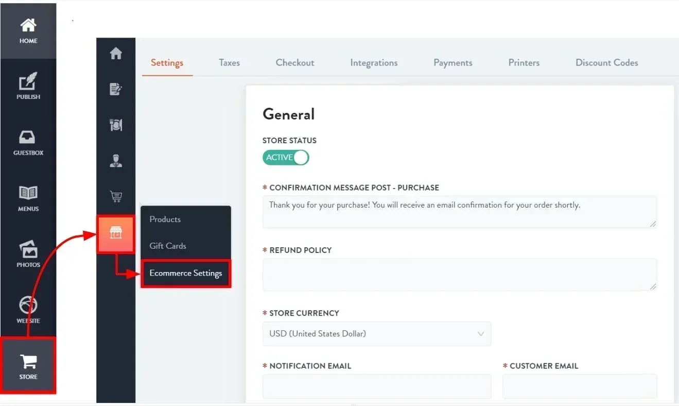Click the highlighted storefront icon
The image size is (679, 406).
[x=116, y=234]
